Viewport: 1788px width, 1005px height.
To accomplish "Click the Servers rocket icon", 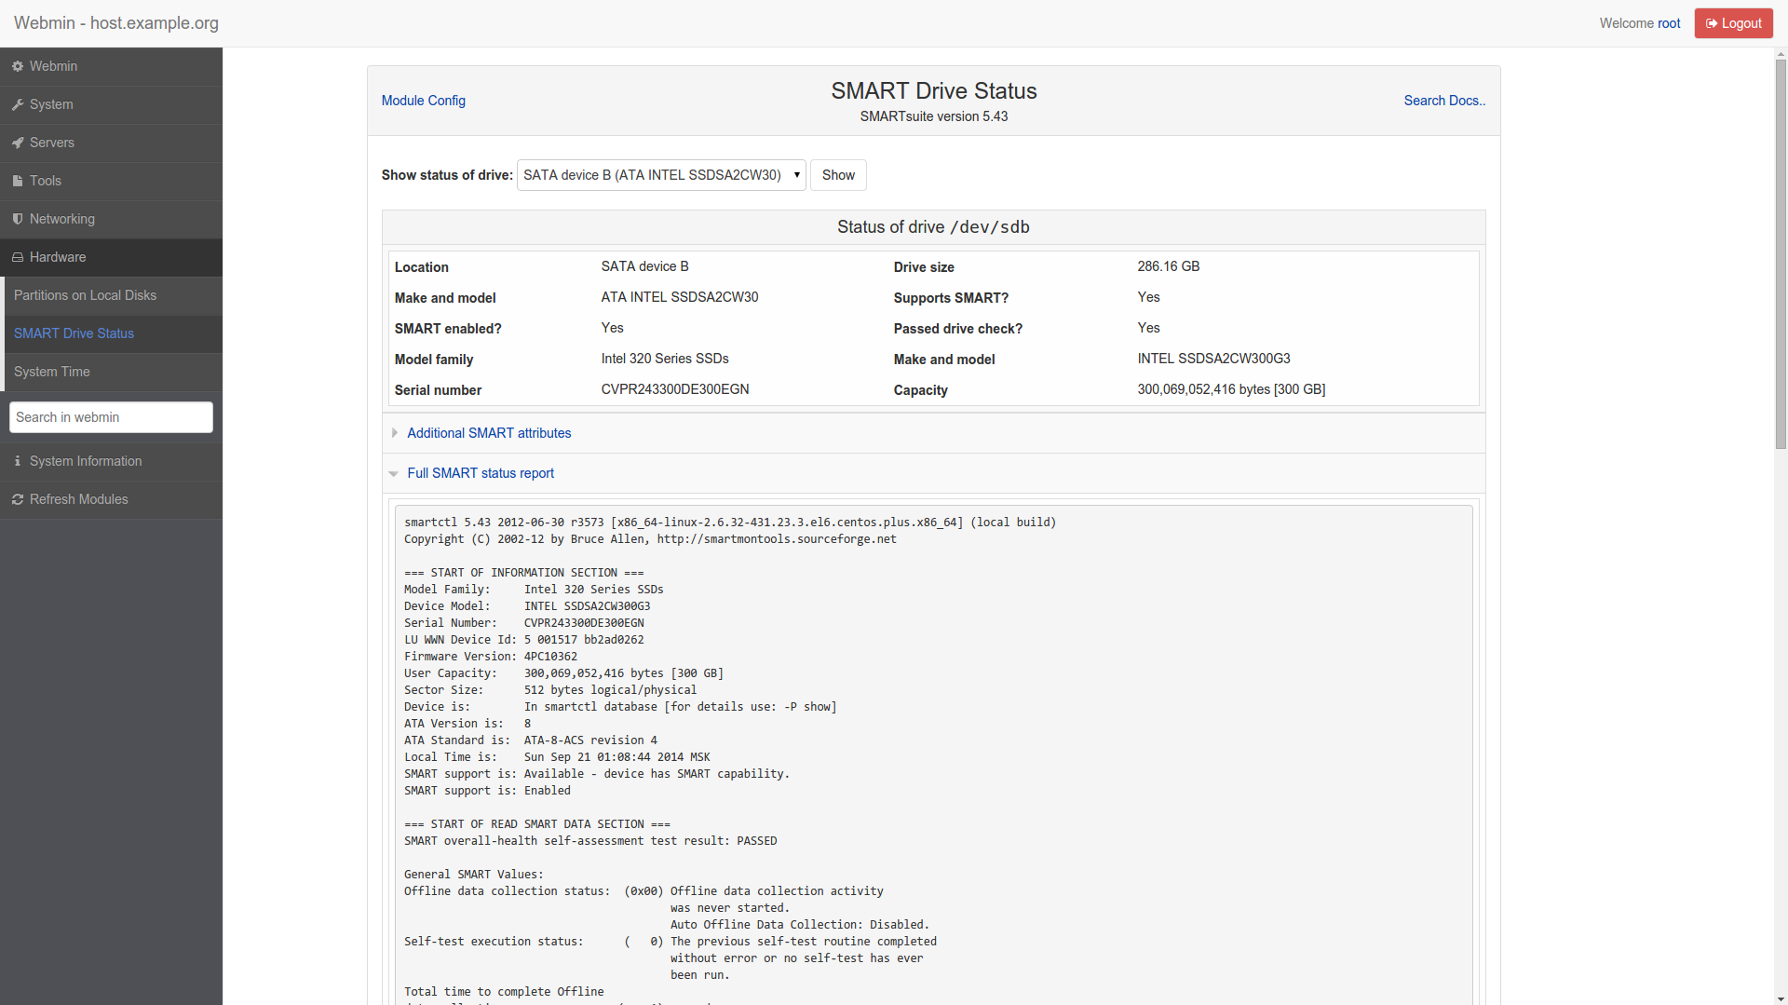I will point(18,143).
